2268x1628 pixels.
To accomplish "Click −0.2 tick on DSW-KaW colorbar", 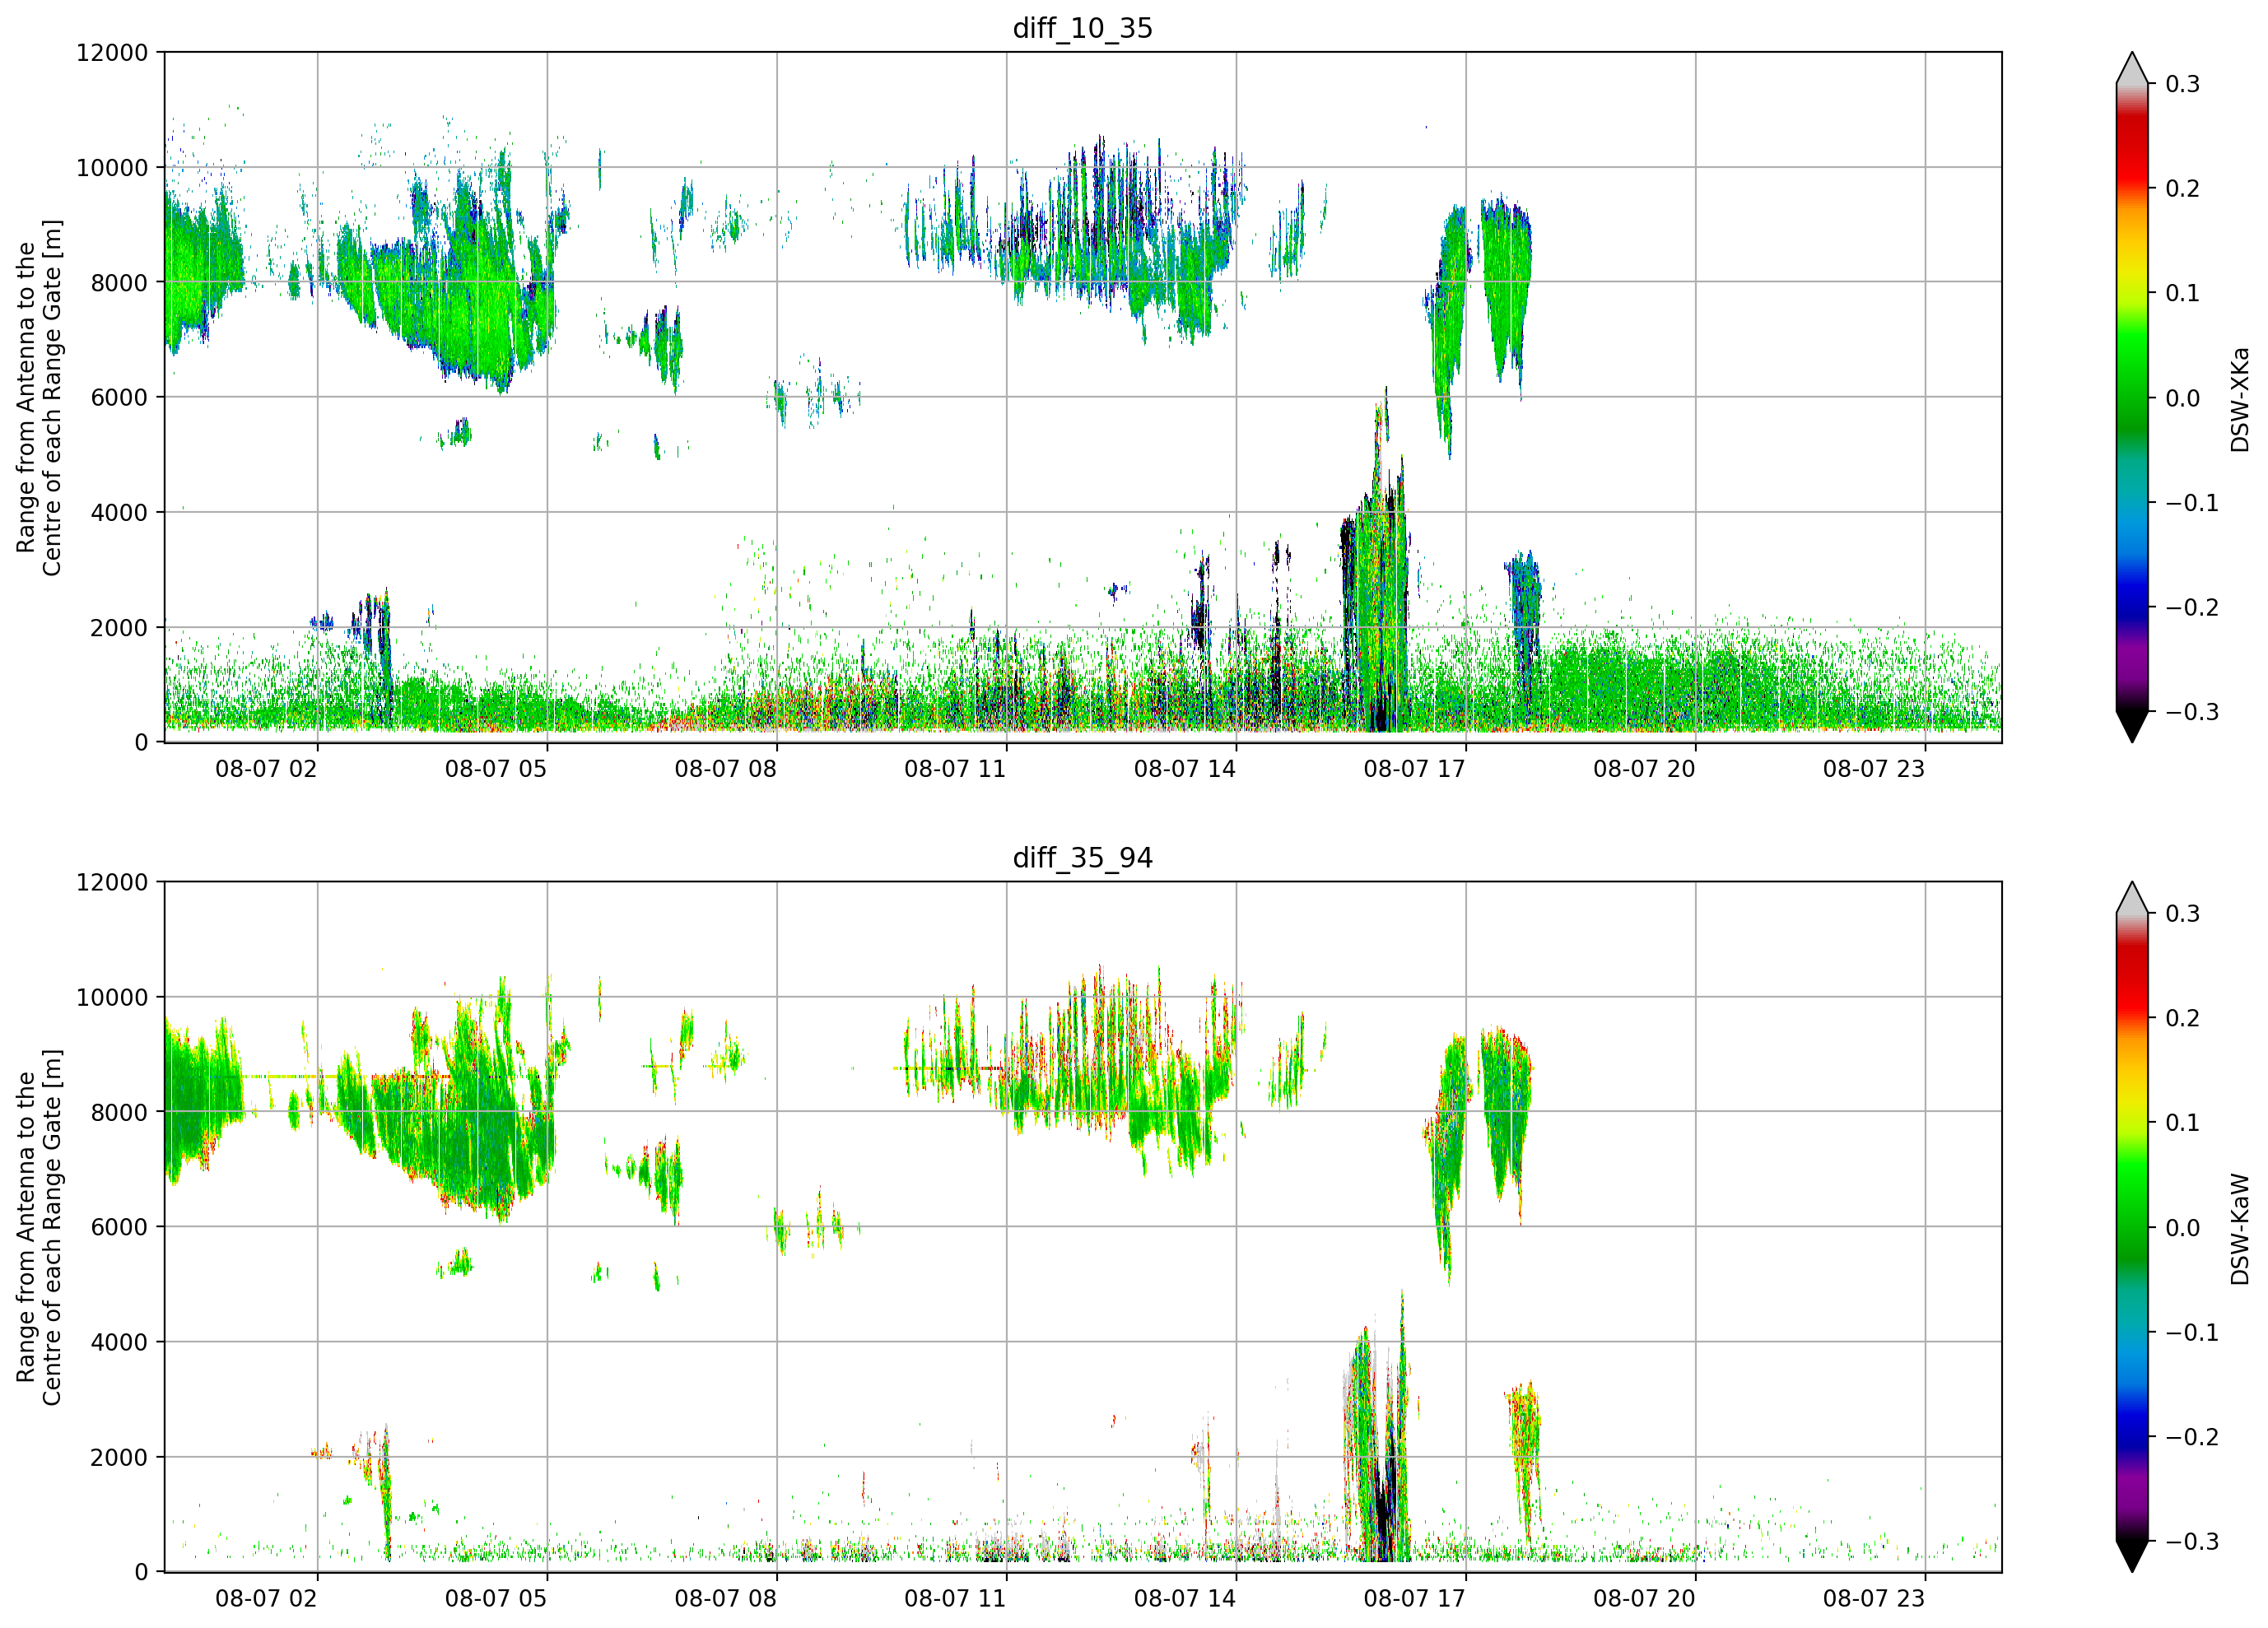I will click(x=2192, y=1438).
